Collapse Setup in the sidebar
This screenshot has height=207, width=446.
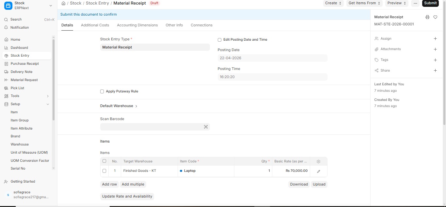click(48, 104)
